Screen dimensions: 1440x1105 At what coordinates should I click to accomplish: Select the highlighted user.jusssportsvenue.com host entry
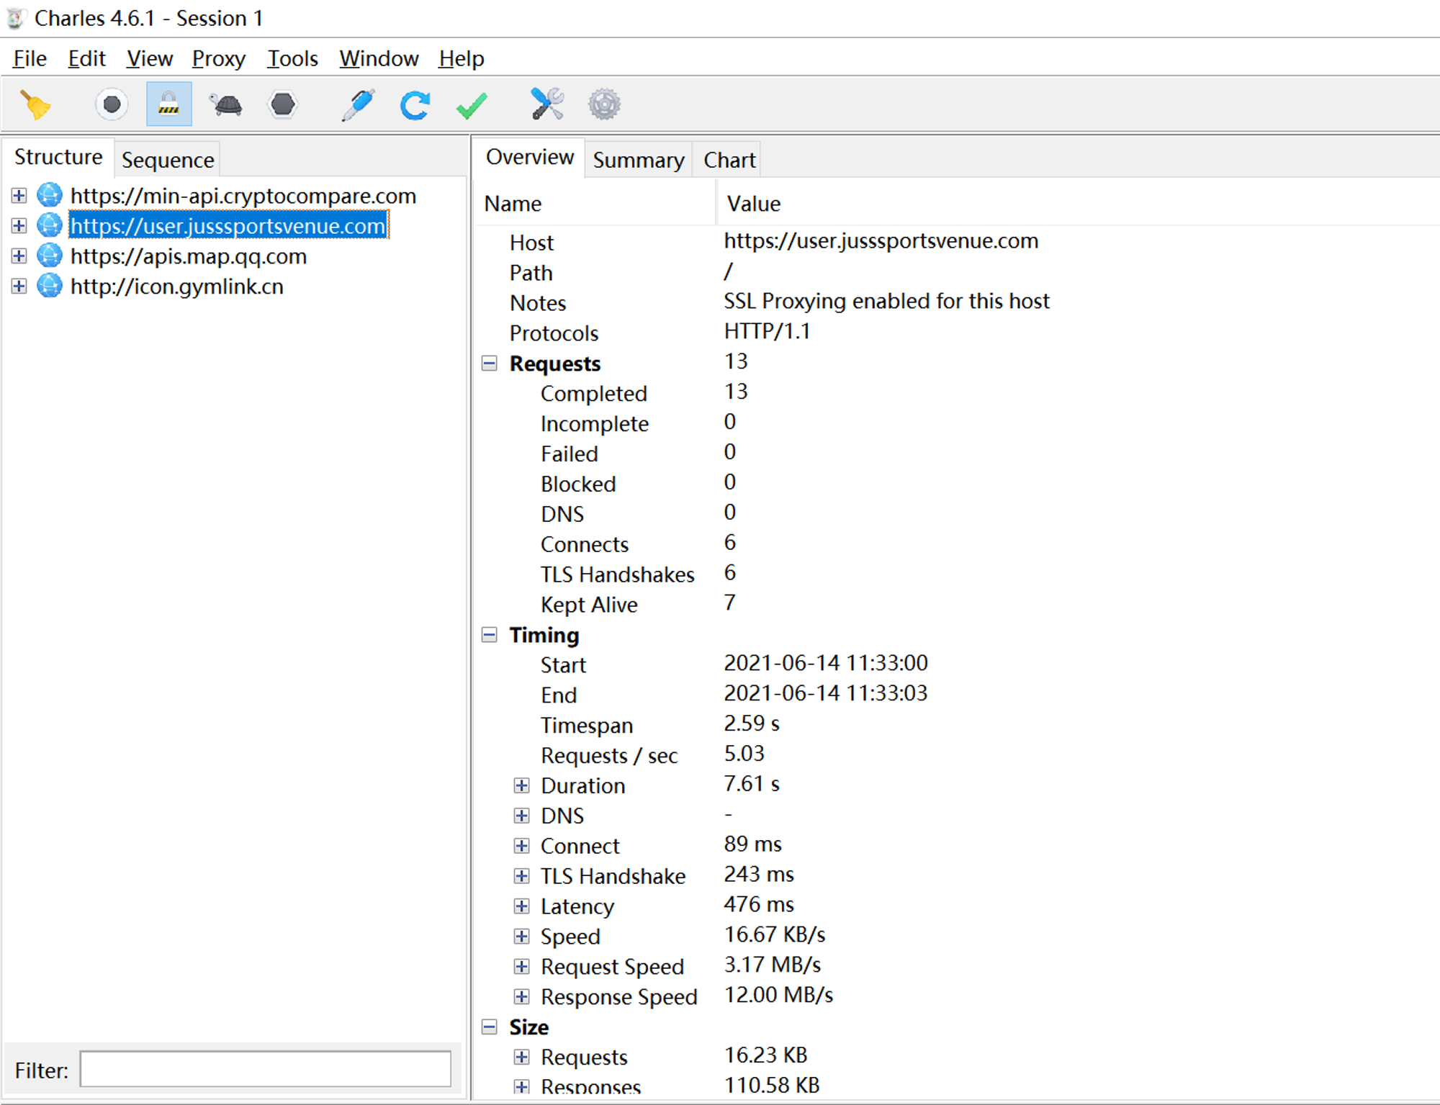pos(228,226)
